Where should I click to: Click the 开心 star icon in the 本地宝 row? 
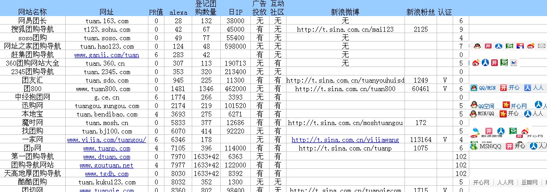[503, 113]
